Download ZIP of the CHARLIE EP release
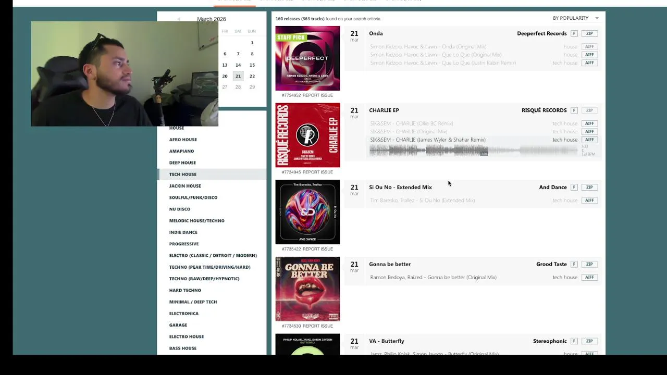 click(x=589, y=110)
